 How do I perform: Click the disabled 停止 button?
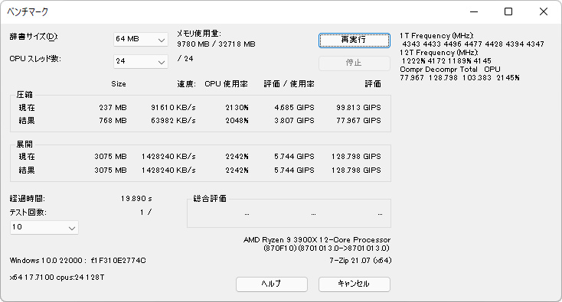354,63
